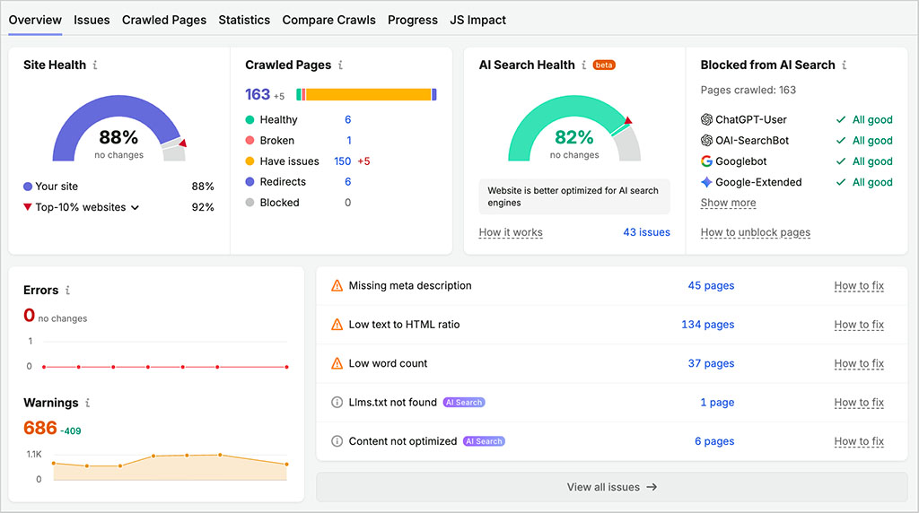919x513 pixels.
Task: Click the Googlebot logo icon
Action: 707,161
